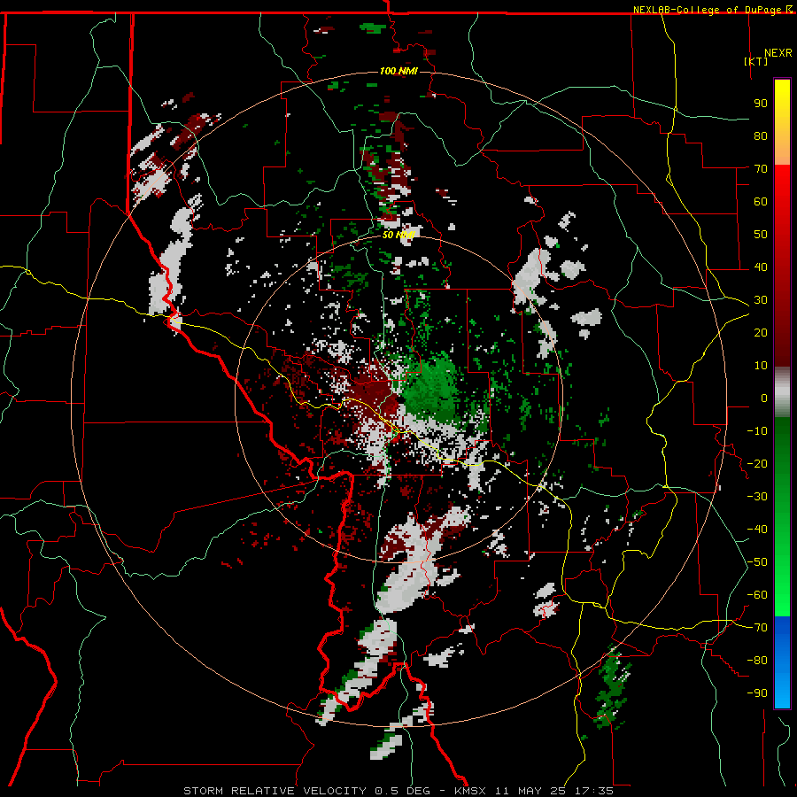Click the dark blue segment of the color bar
The height and width of the screenshot is (797, 797).
pos(782,633)
